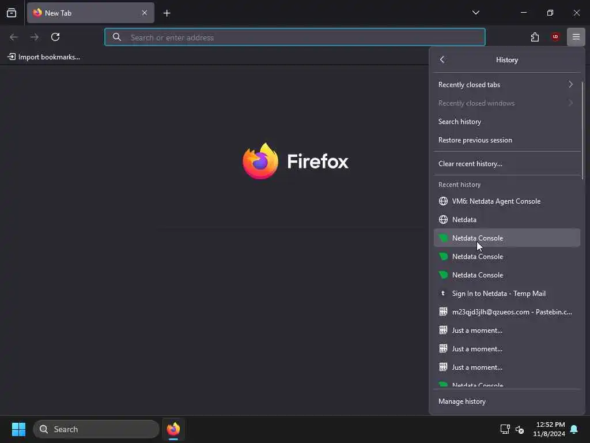Click the globe icon beside VM6 entry

click(x=443, y=201)
